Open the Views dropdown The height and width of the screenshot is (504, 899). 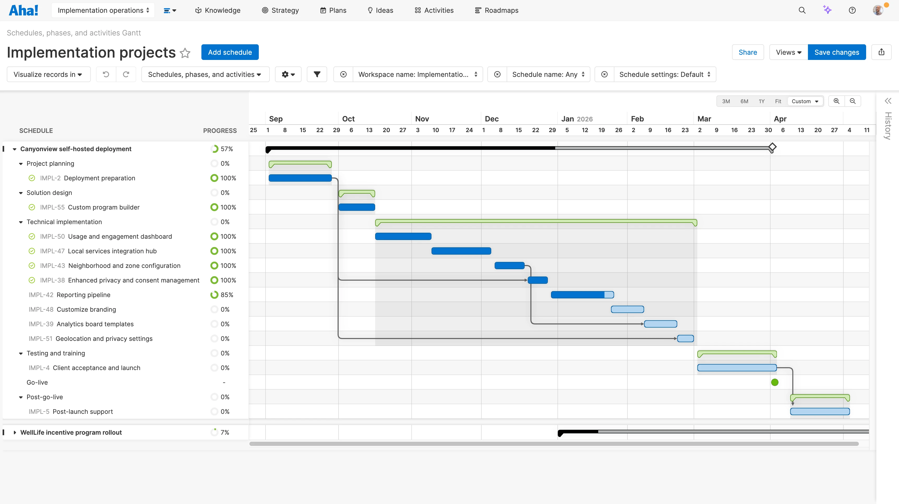click(788, 52)
